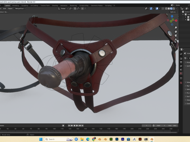Open the snapping options dropdown
The width and height of the screenshot is (190, 142).
tap(78, 9)
